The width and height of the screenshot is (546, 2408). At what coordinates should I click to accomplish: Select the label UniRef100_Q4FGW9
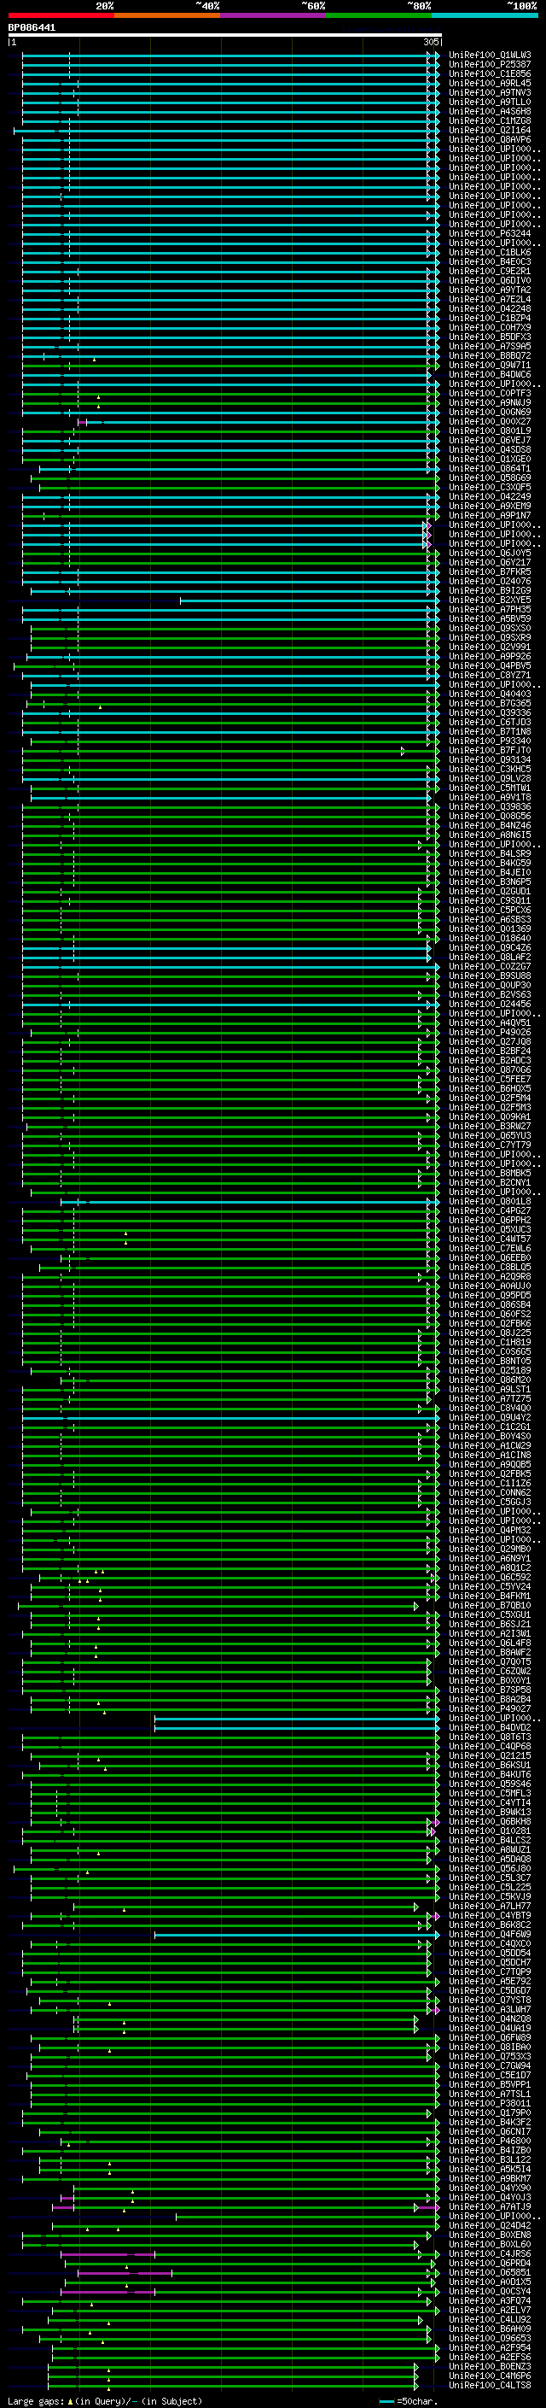click(x=490, y=1934)
